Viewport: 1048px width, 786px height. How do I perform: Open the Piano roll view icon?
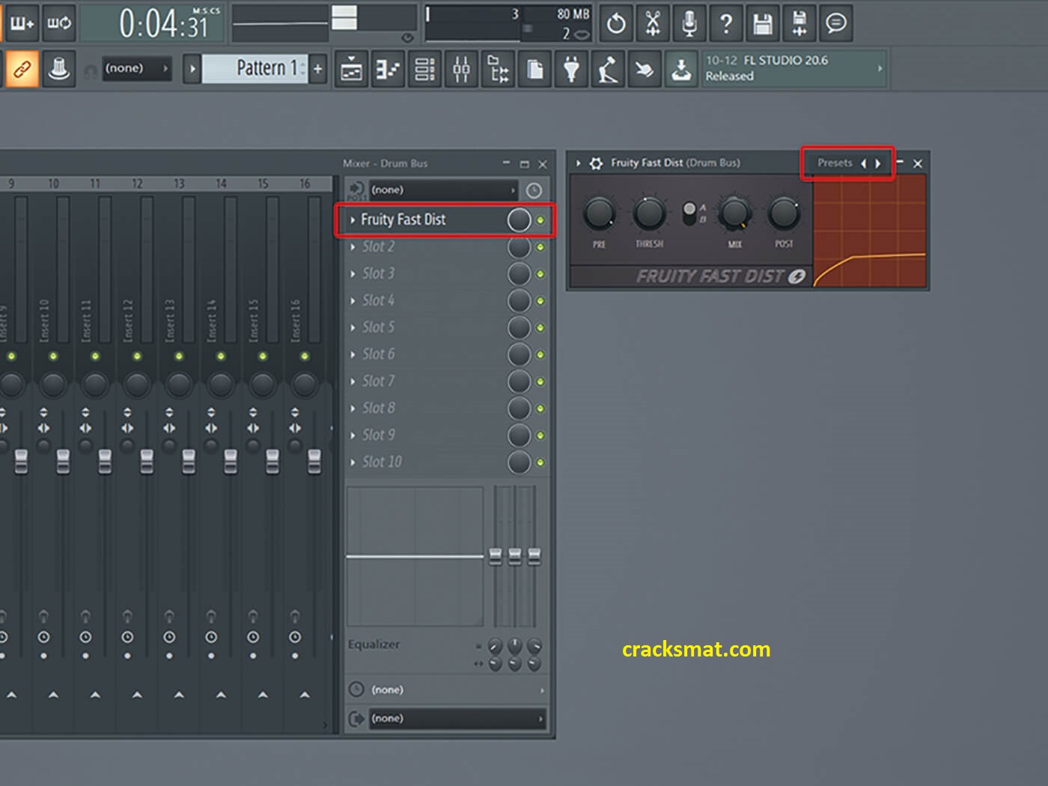point(388,70)
